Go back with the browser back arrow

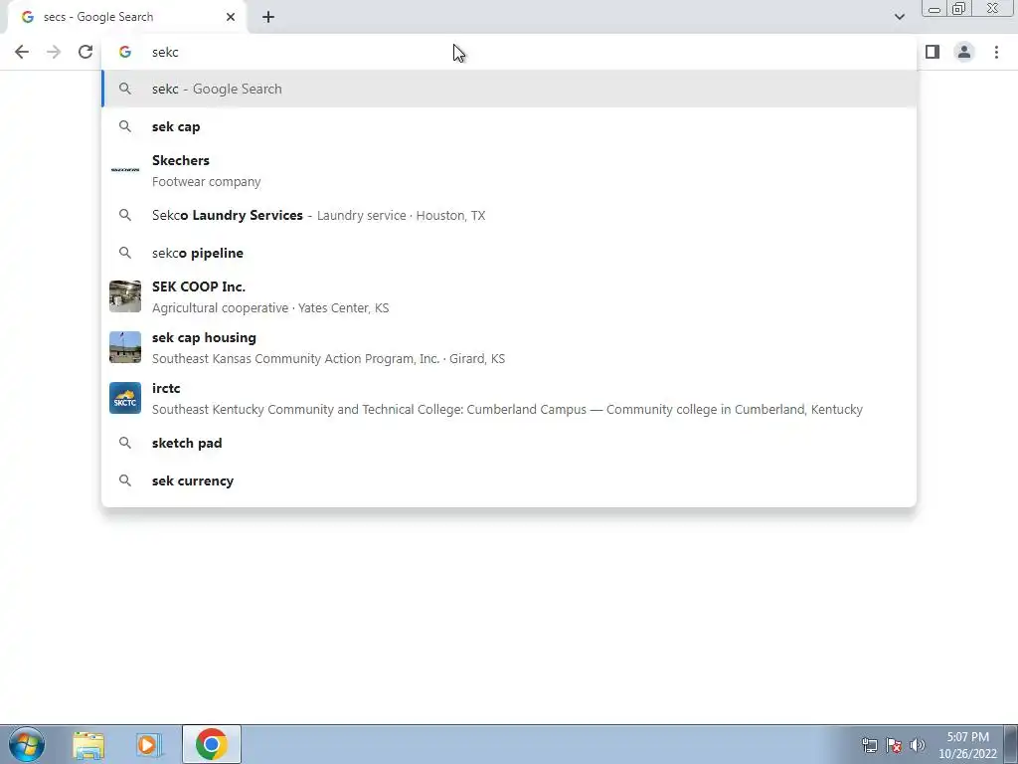pos(22,52)
